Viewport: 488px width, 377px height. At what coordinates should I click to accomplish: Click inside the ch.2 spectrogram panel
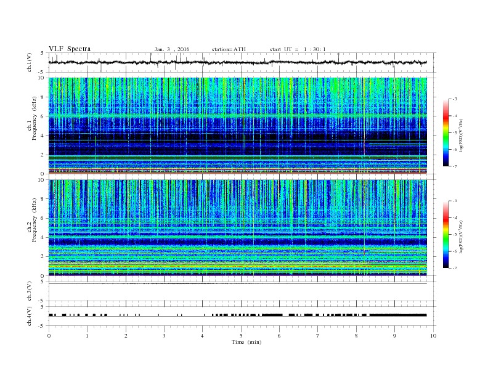[x=238, y=228]
